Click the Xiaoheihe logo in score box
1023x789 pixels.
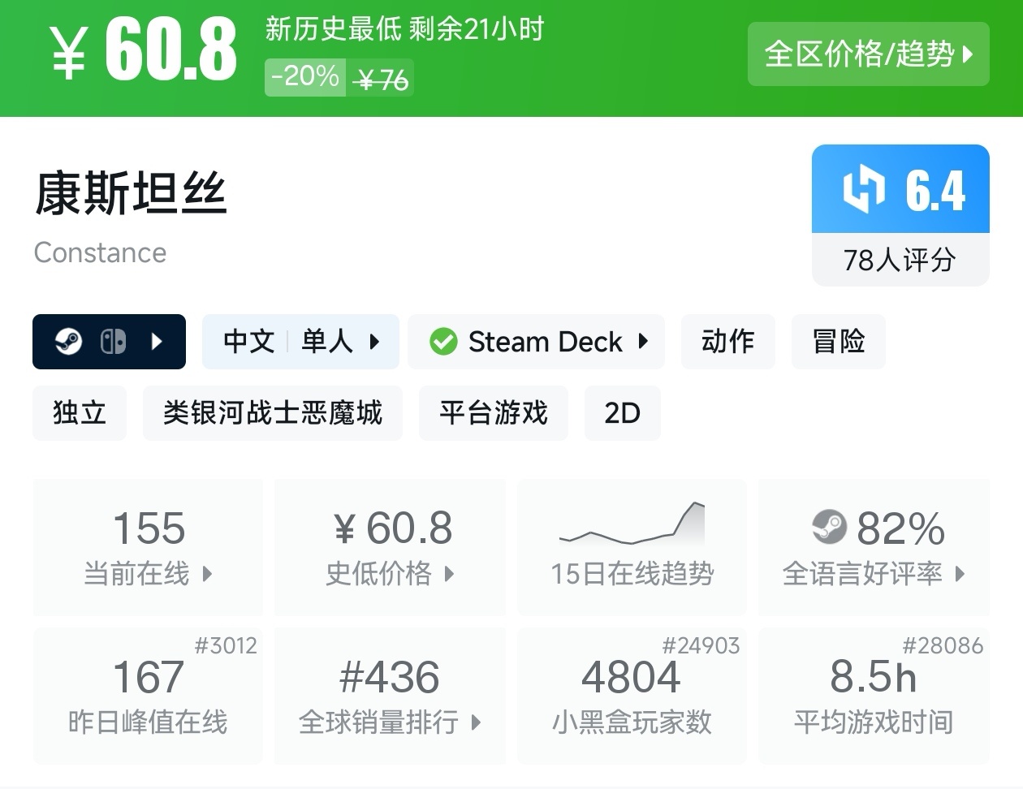[863, 189]
